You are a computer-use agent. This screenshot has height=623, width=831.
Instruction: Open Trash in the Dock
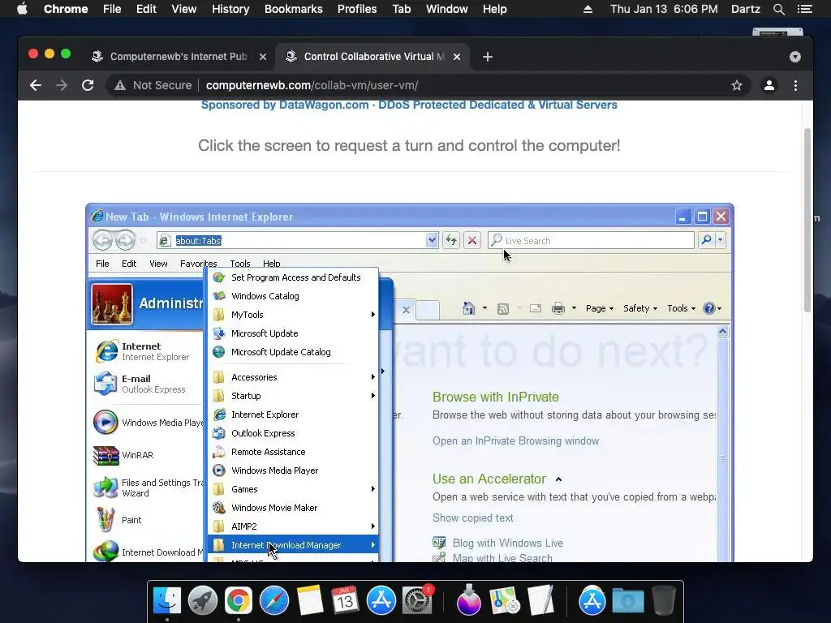[664, 600]
